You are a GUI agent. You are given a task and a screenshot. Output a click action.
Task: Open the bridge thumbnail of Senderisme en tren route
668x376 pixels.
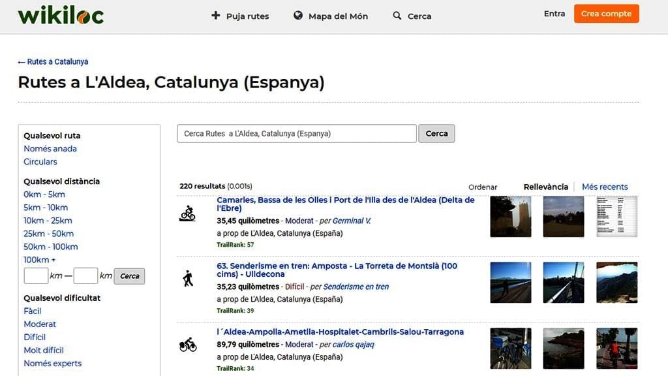563,282
